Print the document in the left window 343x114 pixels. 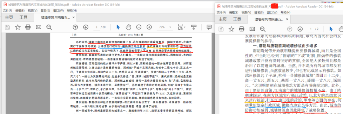(28, 27)
